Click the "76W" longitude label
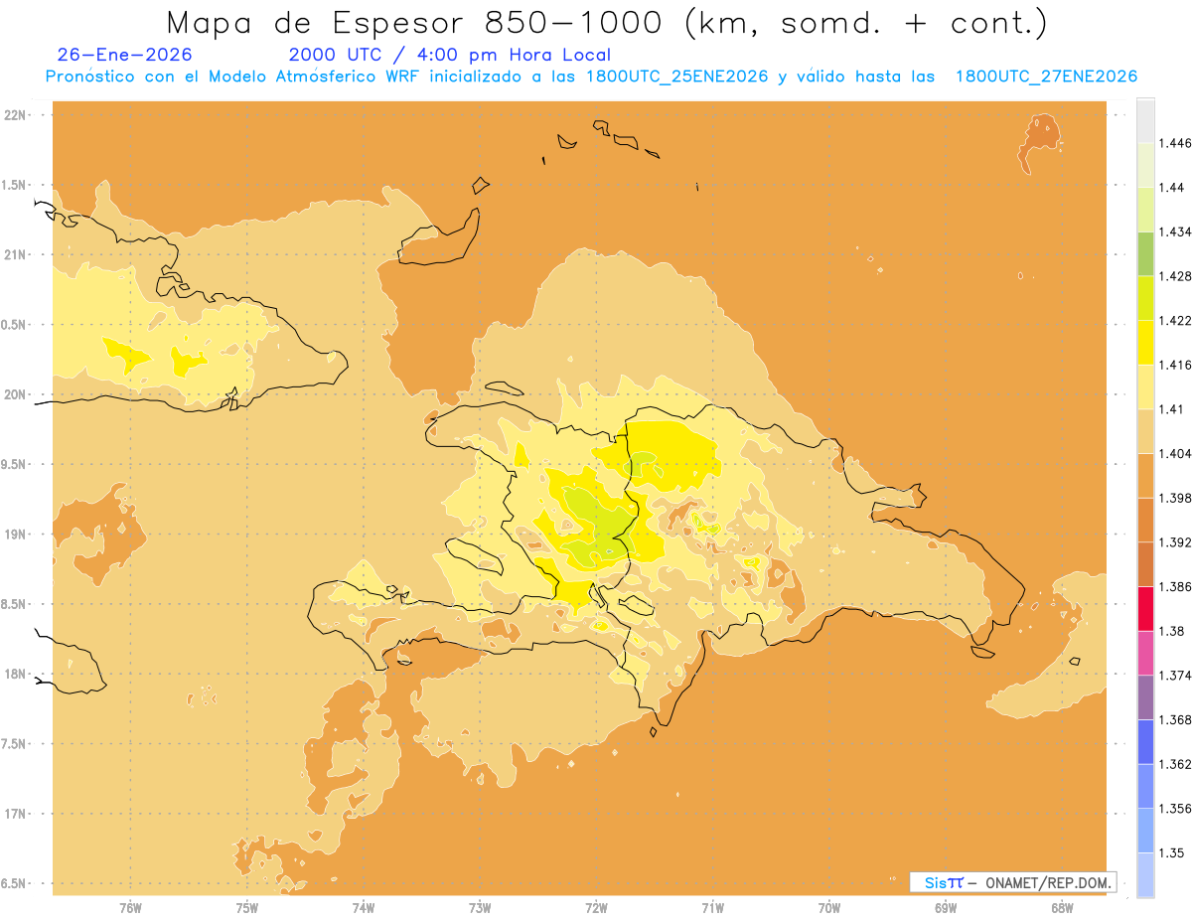The height and width of the screenshot is (921, 1192). click(130, 908)
